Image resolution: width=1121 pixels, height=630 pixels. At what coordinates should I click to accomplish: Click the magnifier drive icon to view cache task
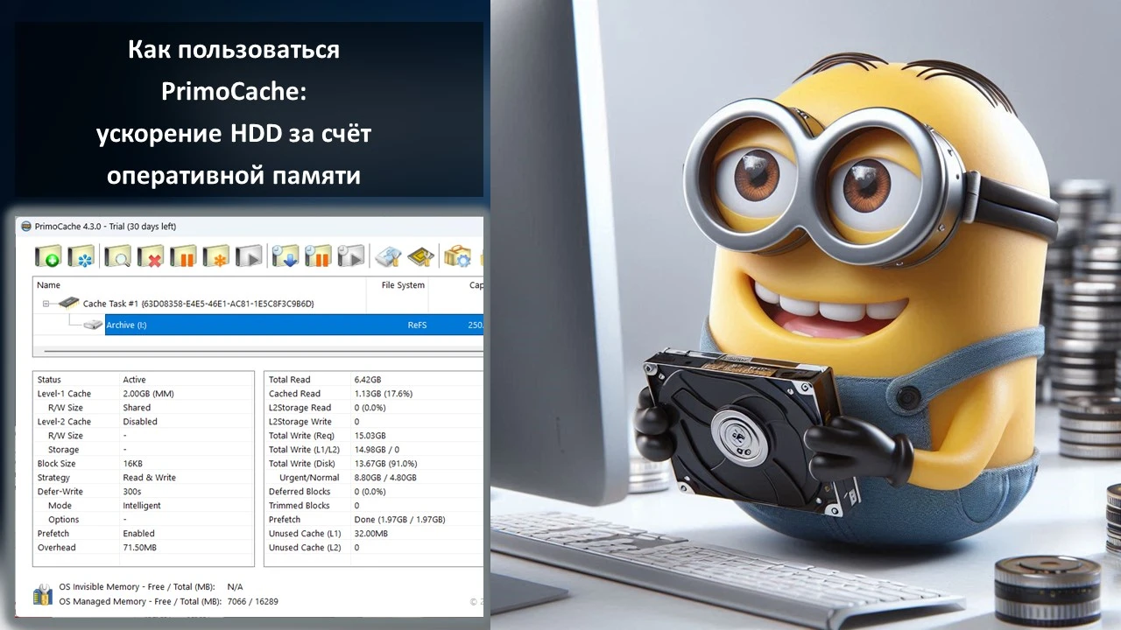pos(117,255)
